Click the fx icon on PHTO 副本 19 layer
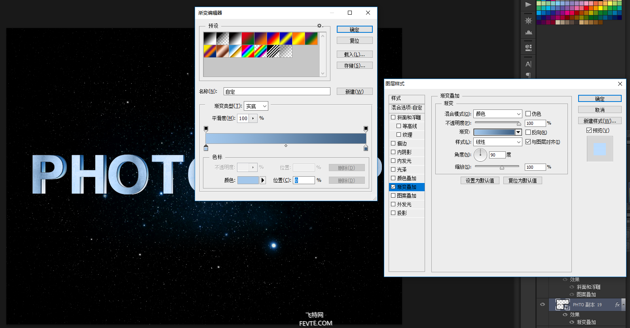The height and width of the screenshot is (328, 630). click(617, 305)
